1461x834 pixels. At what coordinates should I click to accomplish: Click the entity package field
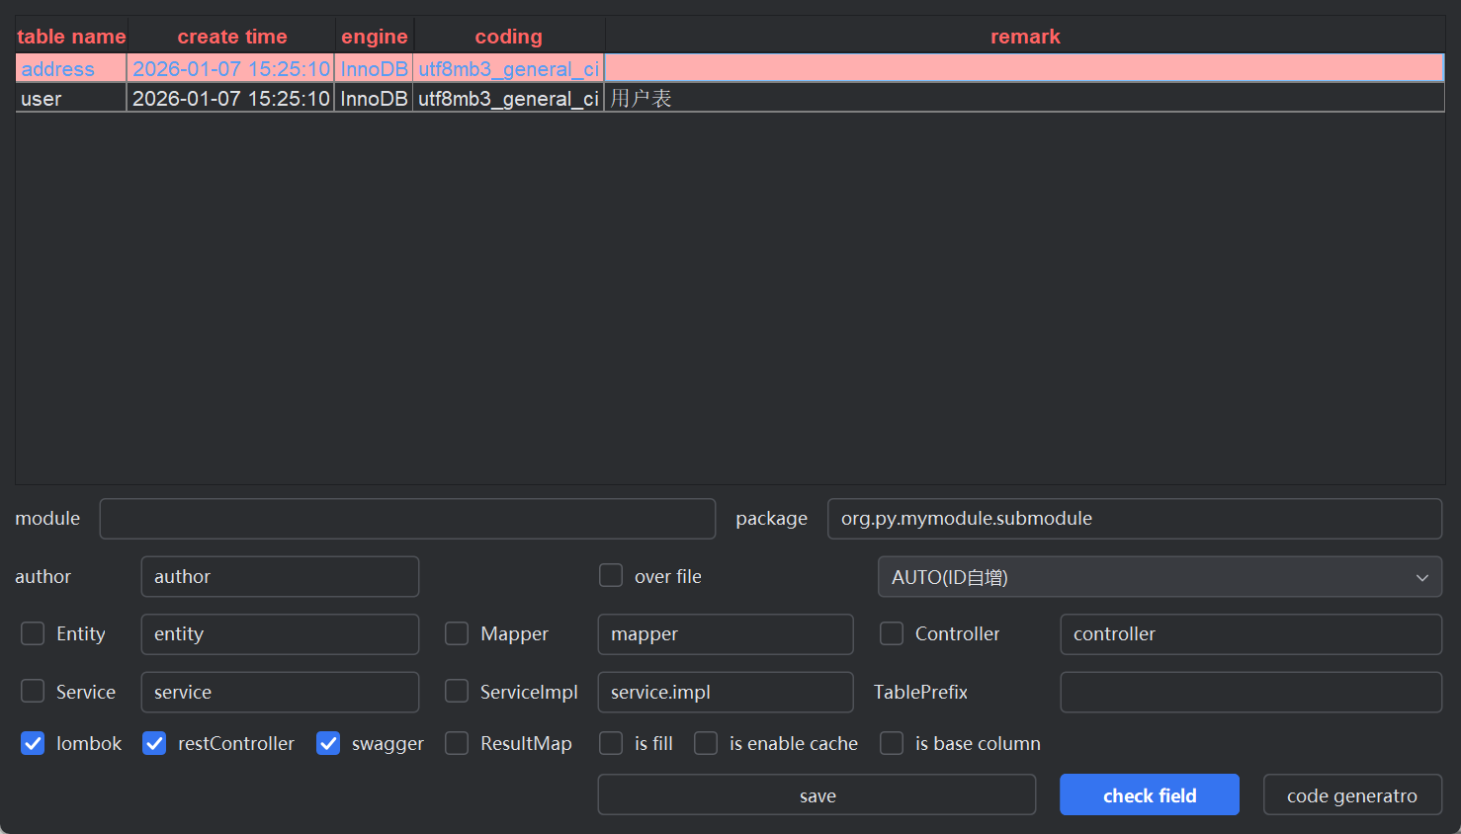(280, 634)
